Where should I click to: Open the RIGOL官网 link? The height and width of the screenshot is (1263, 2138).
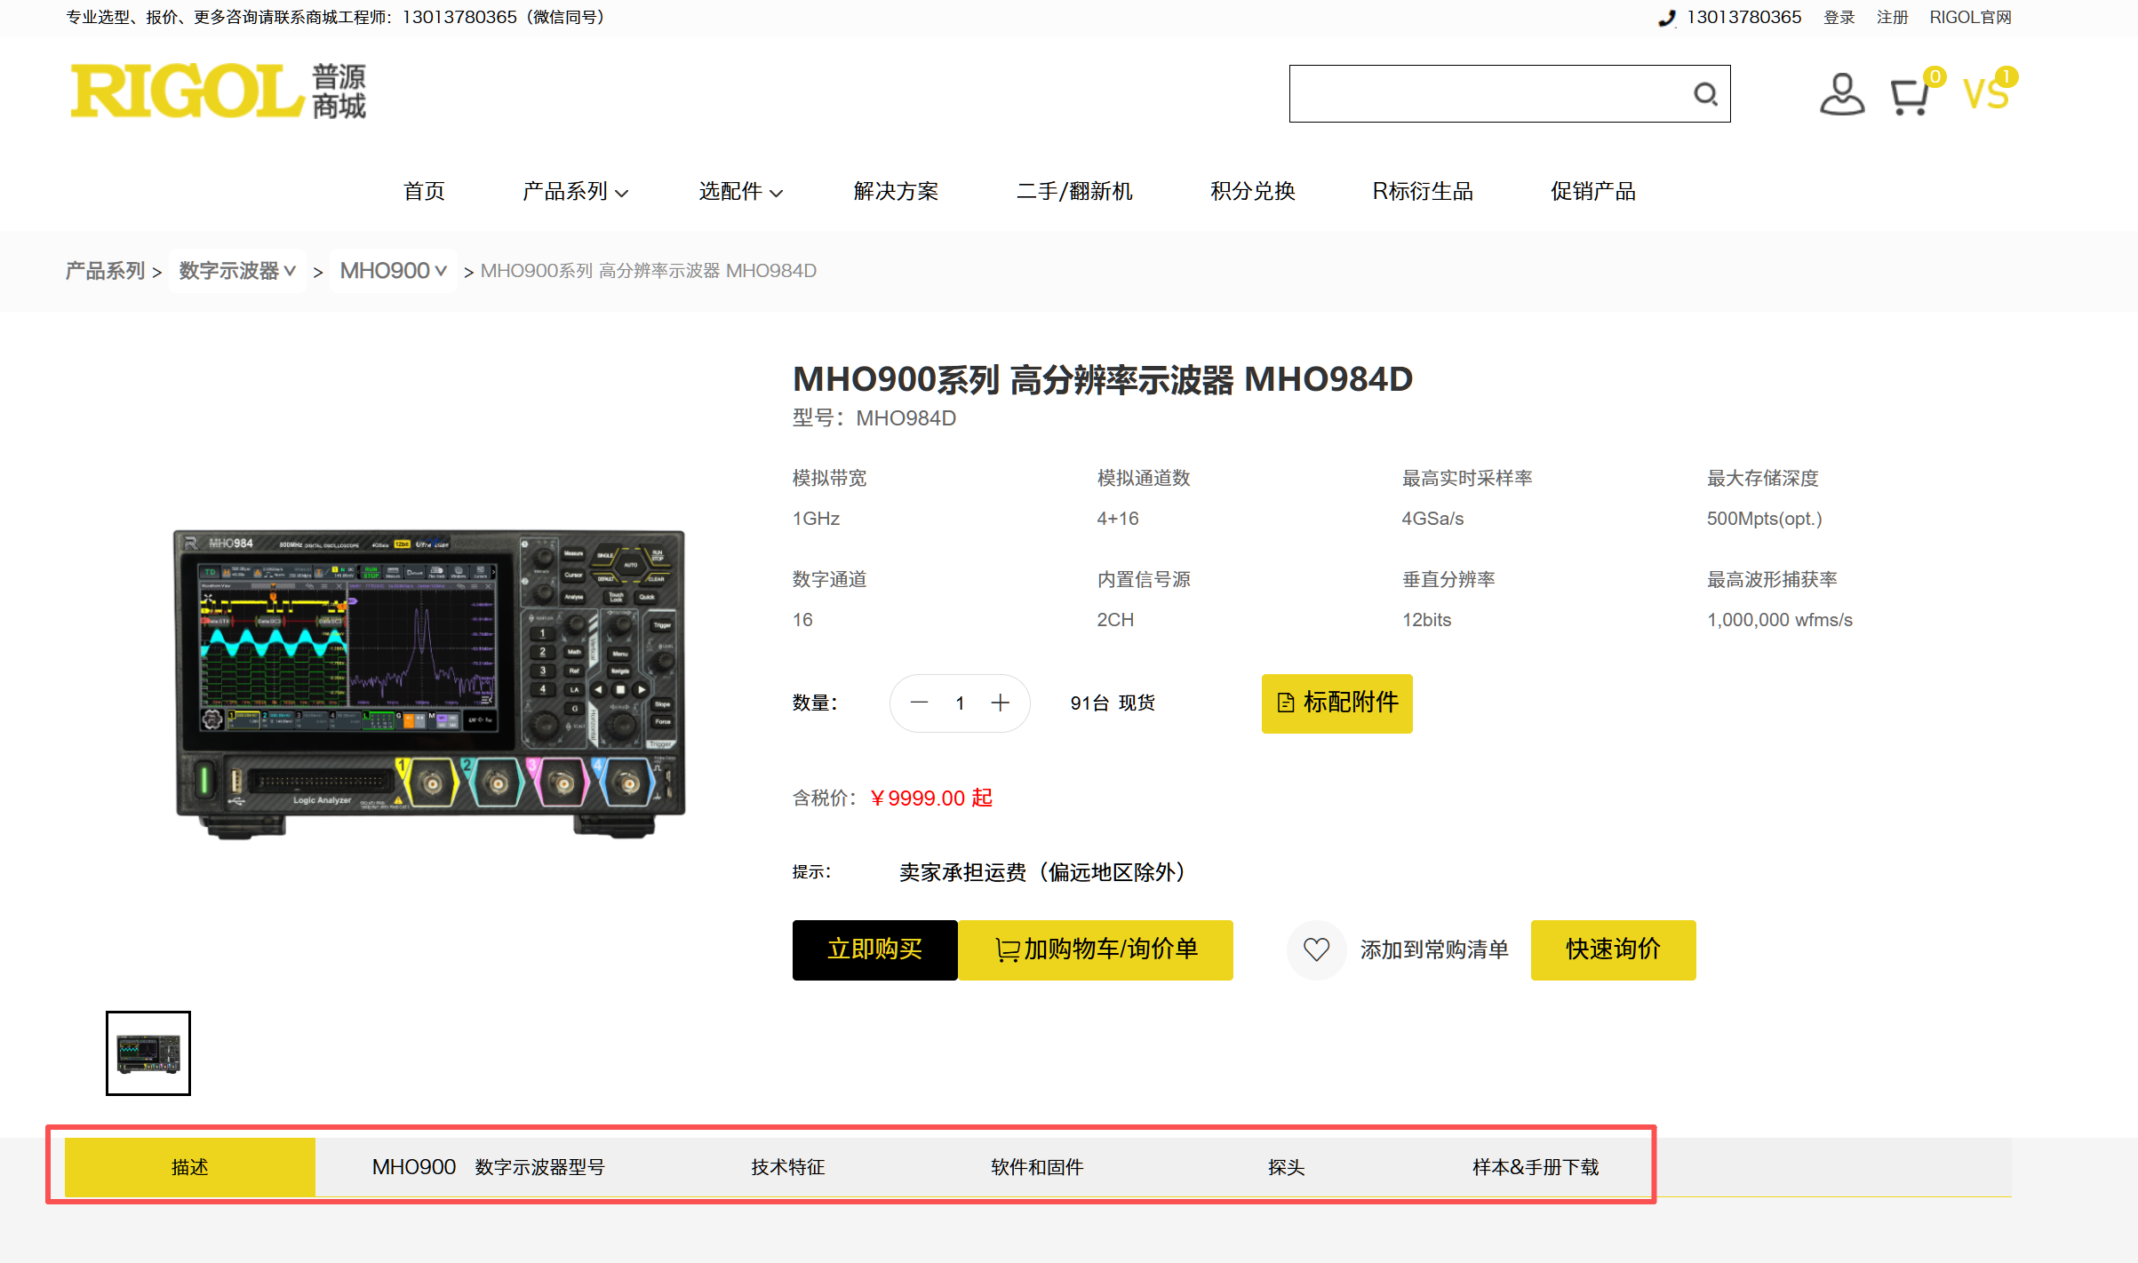1970,18
